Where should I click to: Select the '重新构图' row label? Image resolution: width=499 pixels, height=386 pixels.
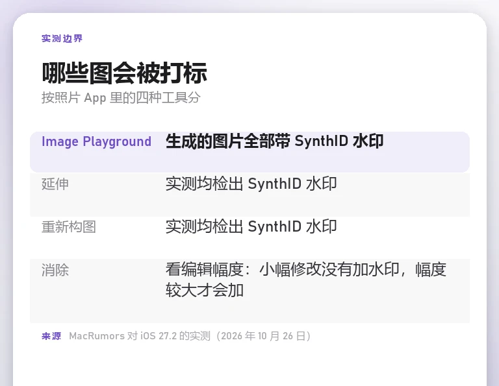69,227
